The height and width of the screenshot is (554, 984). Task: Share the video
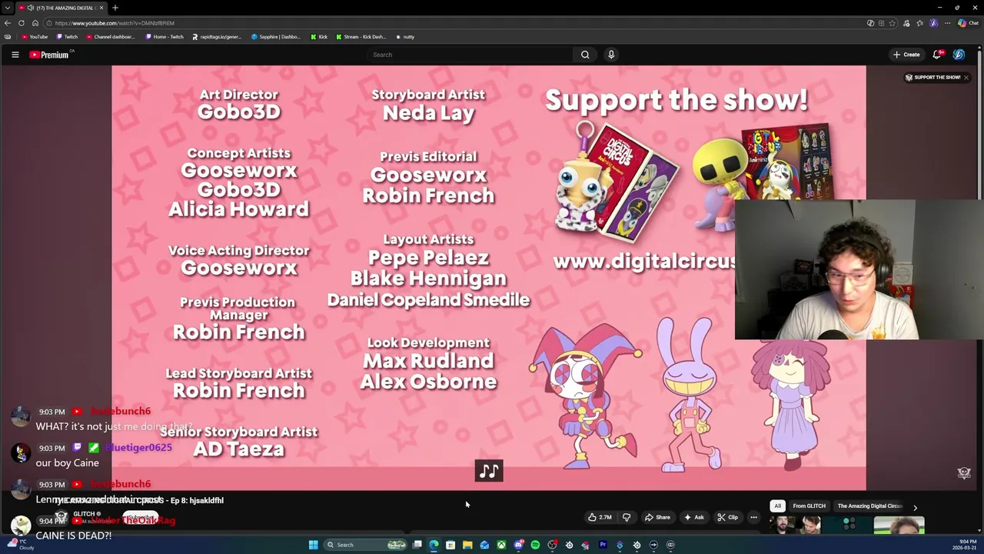point(657,517)
